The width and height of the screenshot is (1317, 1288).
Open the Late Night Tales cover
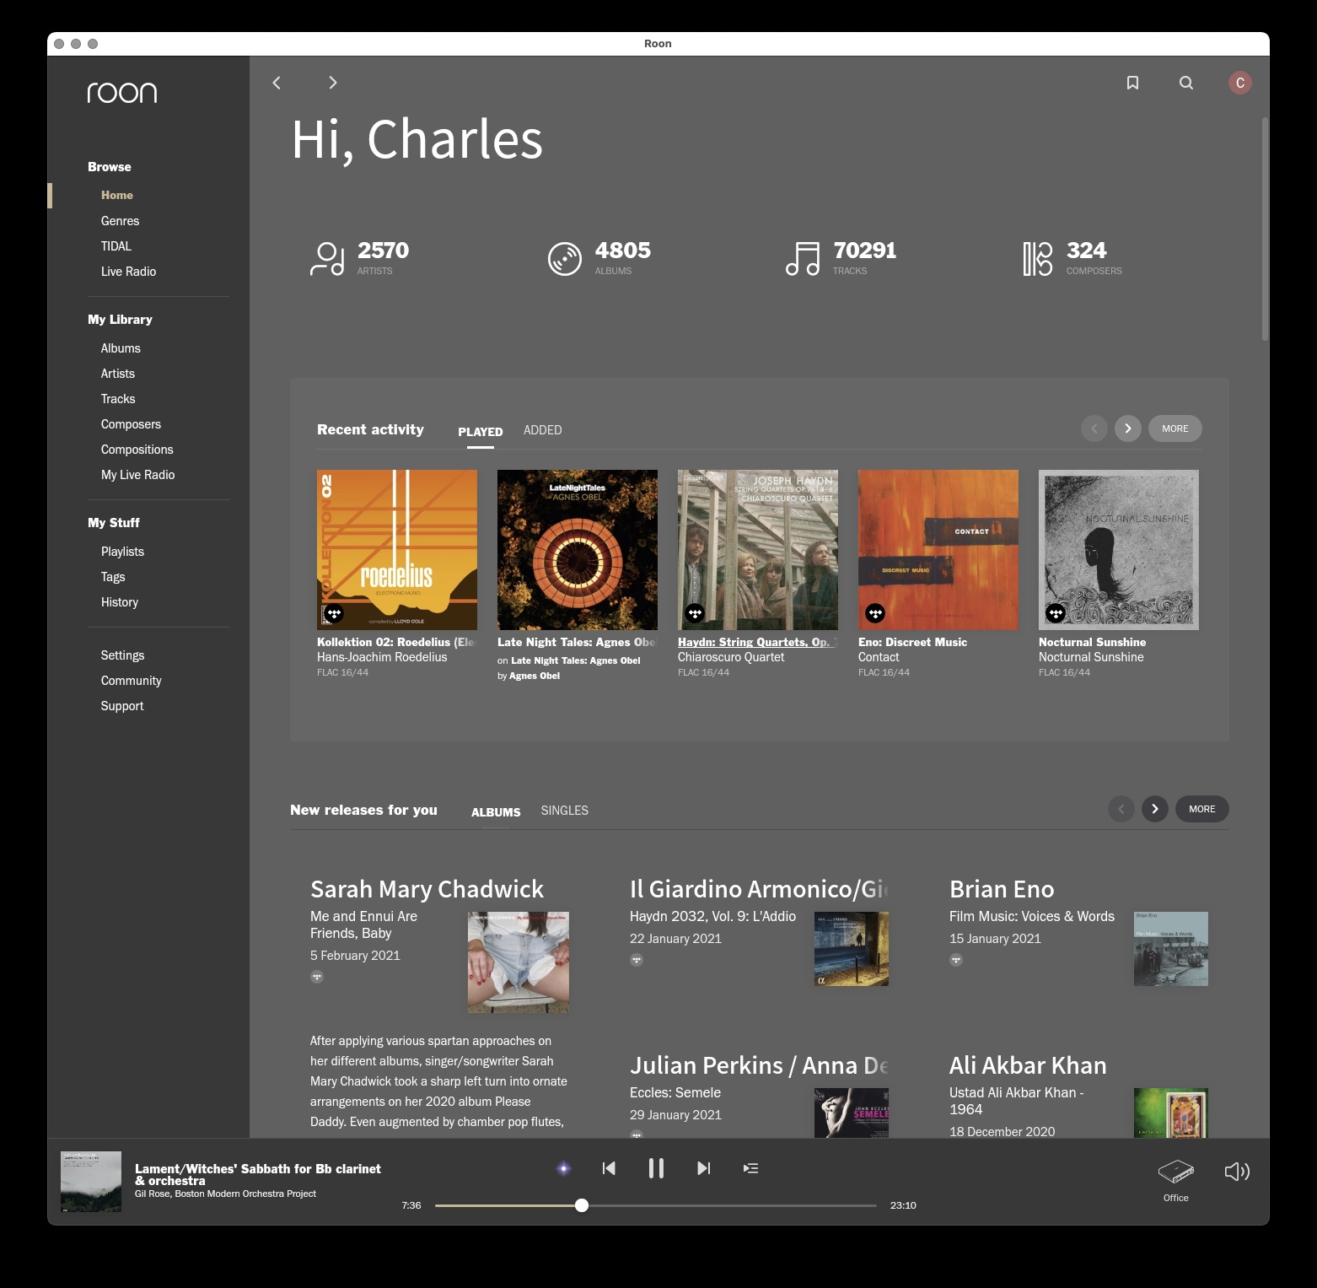(x=578, y=550)
